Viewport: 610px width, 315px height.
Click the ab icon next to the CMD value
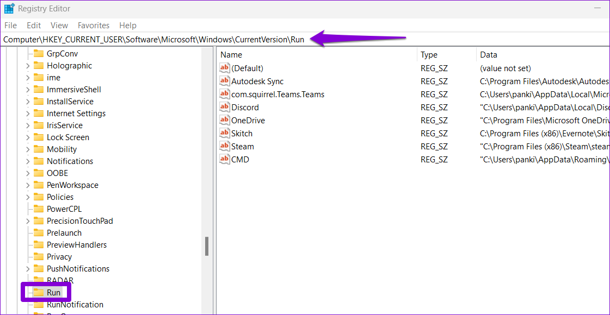tap(224, 159)
